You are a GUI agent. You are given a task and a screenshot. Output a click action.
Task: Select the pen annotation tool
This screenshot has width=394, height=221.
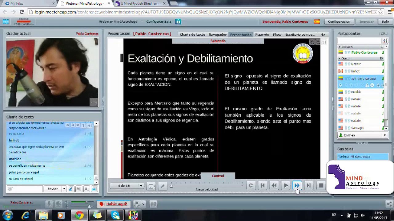(163, 186)
